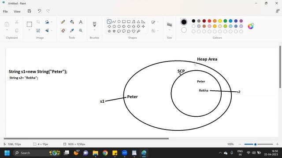Viewport: 282px width, 158px height.
Task: Click the Copy icon under Clipboard
Action: pos(17,31)
